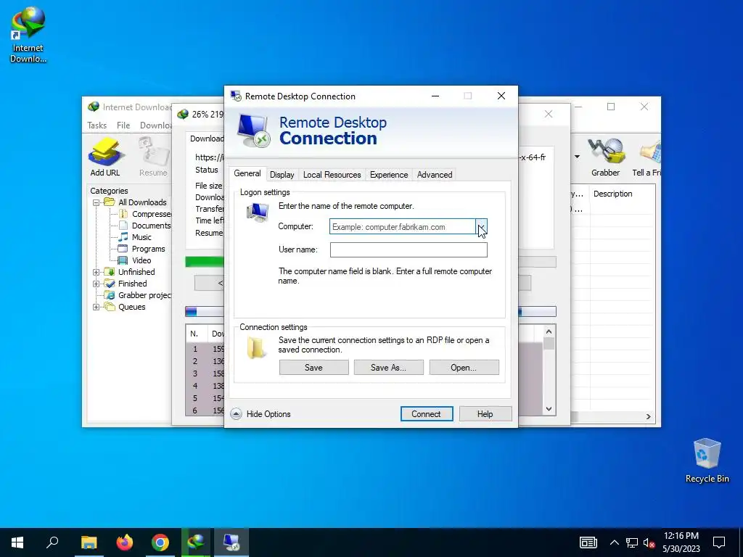This screenshot has height=557, width=743.
Task: Click the network status tray icon
Action: tap(632, 542)
